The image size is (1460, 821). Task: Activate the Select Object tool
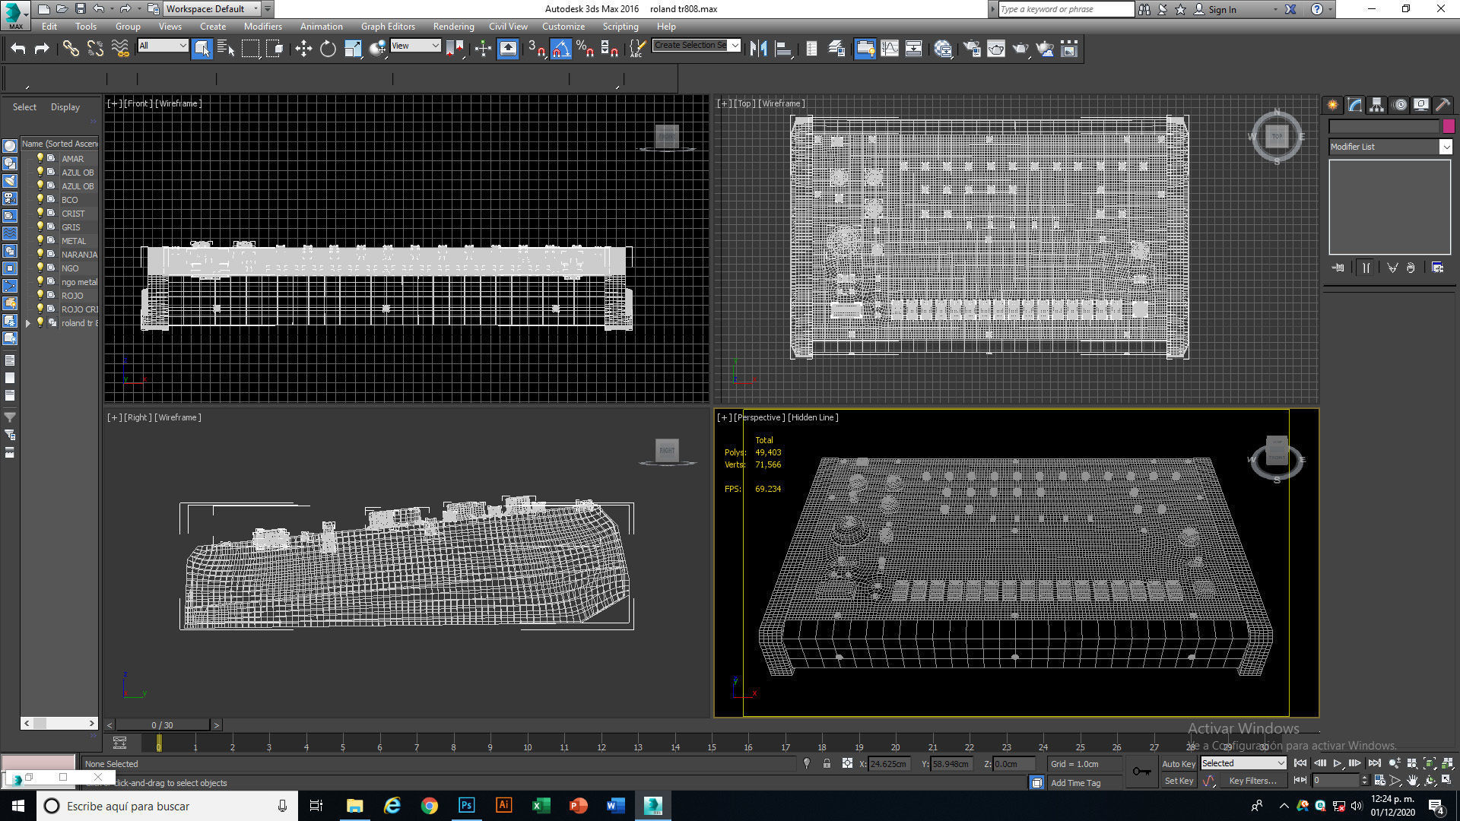point(202,49)
